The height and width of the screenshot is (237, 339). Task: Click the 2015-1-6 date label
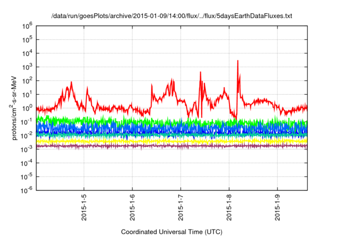(132, 207)
